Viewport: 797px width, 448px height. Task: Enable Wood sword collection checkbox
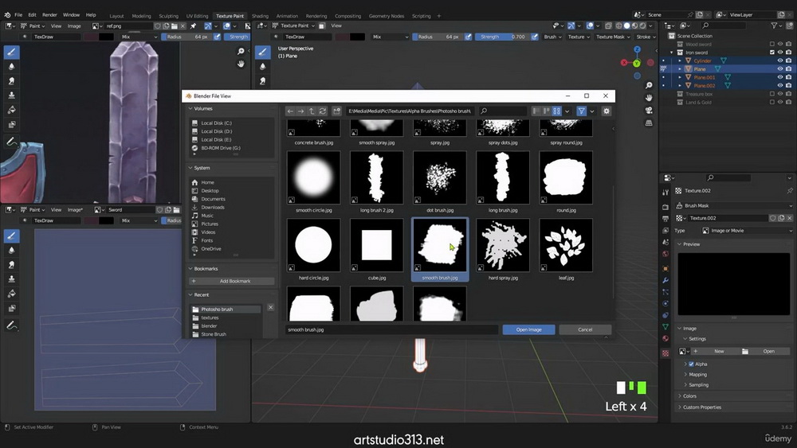point(772,44)
